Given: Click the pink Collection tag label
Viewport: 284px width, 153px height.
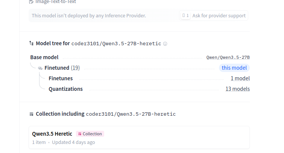Looking at the screenshot, I should 92,134.
